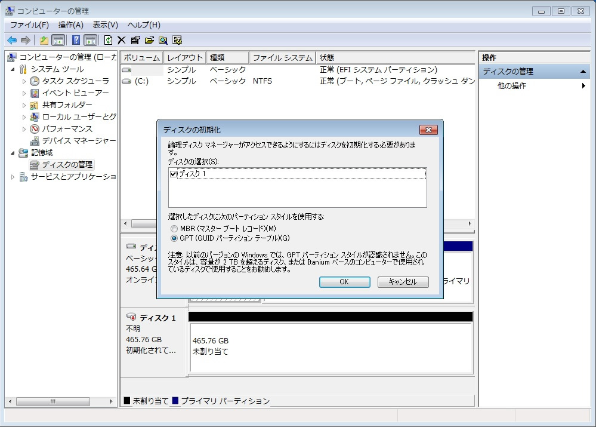596x427 pixels.
Task: Click black 未割り当て legend swatch
Action: (127, 400)
